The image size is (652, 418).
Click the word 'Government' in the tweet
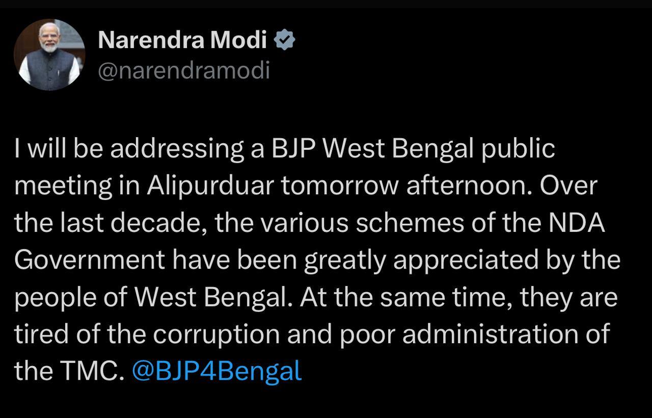click(x=90, y=260)
